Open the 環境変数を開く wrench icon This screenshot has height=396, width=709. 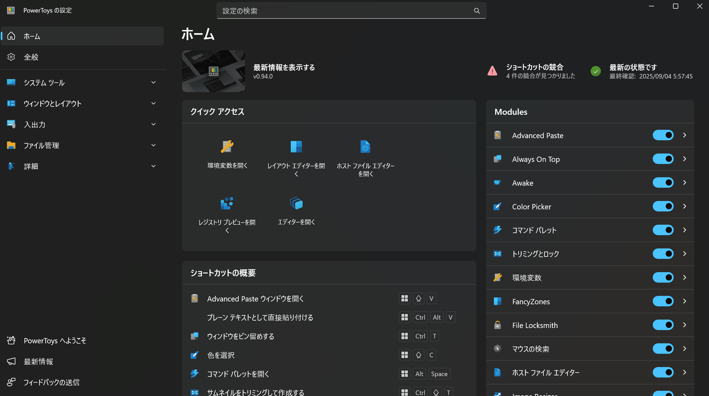(227, 147)
